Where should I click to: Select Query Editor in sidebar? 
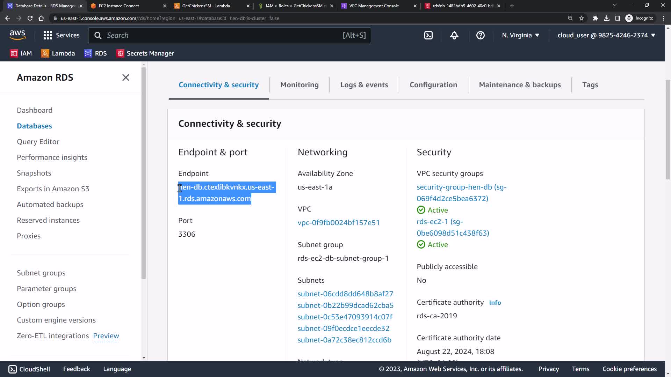[x=38, y=142]
